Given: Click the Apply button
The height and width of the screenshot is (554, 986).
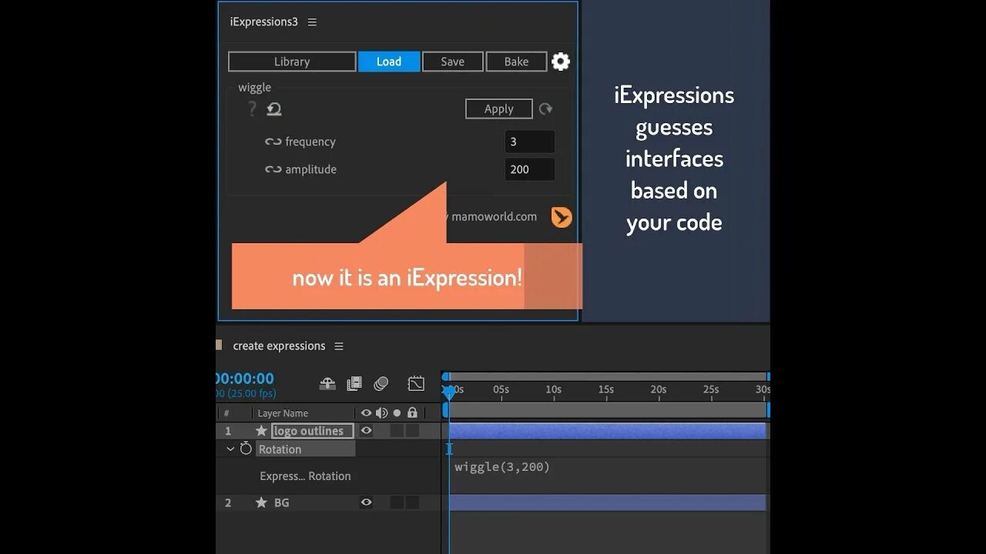Looking at the screenshot, I should pyautogui.click(x=499, y=108).
